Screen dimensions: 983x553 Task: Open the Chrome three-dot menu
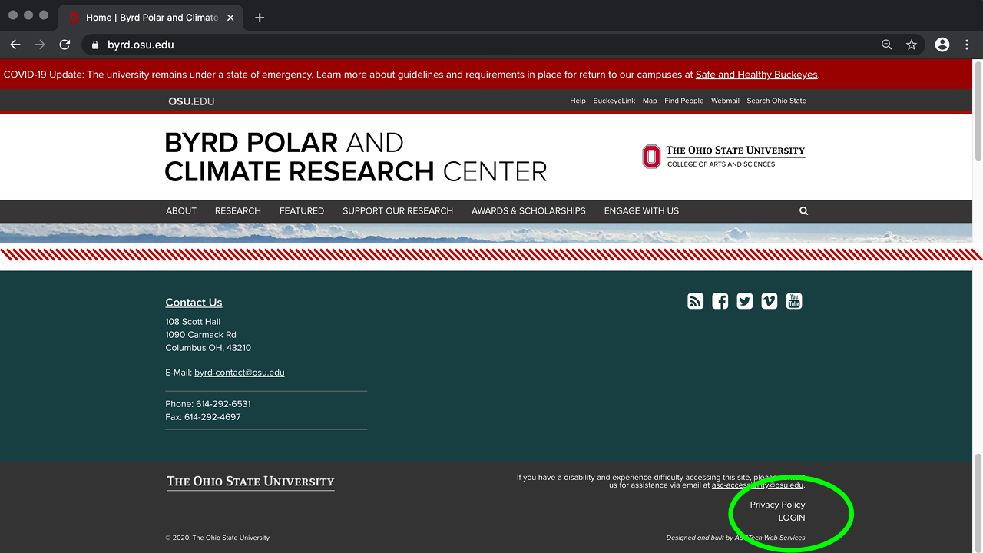967,45
